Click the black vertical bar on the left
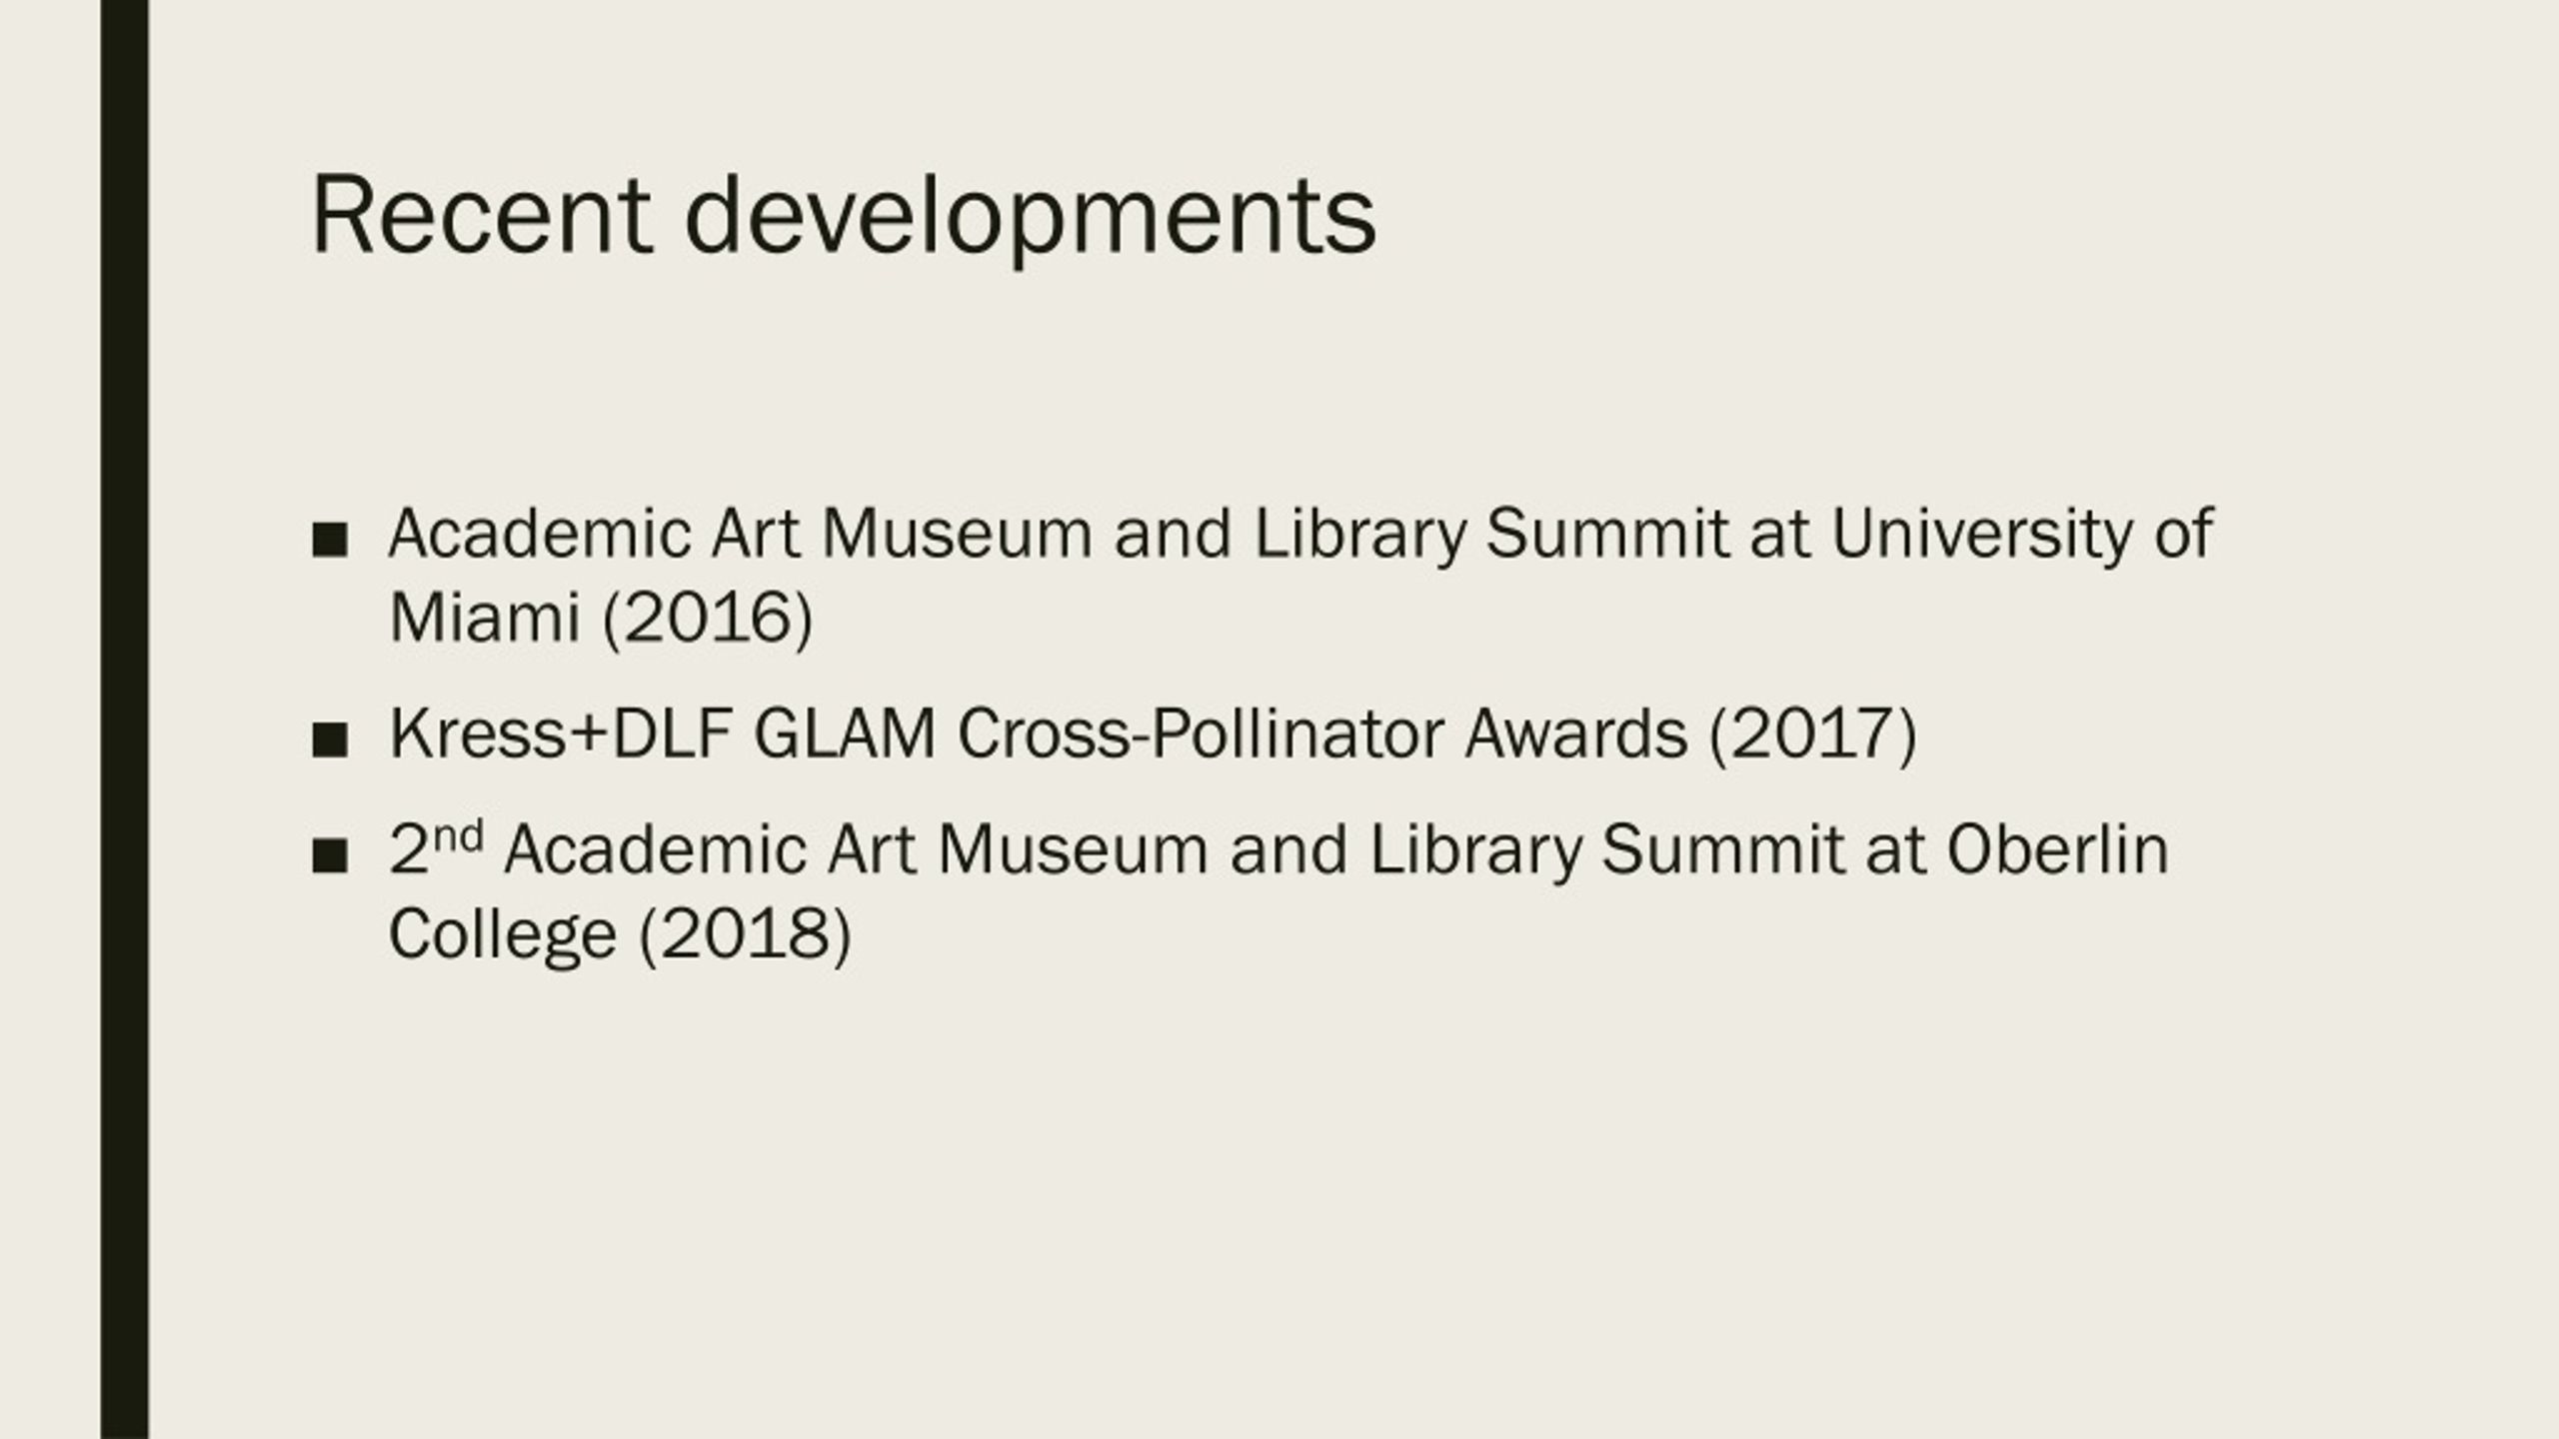This screenshot has width=2559, height=1439. (x=125, y=719)
